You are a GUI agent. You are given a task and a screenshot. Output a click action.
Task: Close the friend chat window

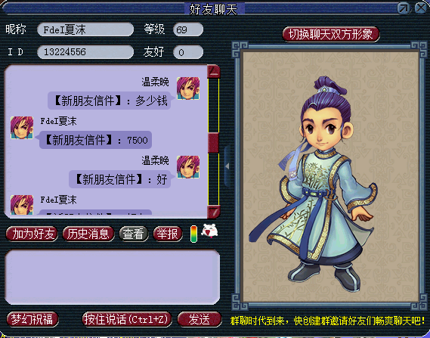tap(421, 8)
